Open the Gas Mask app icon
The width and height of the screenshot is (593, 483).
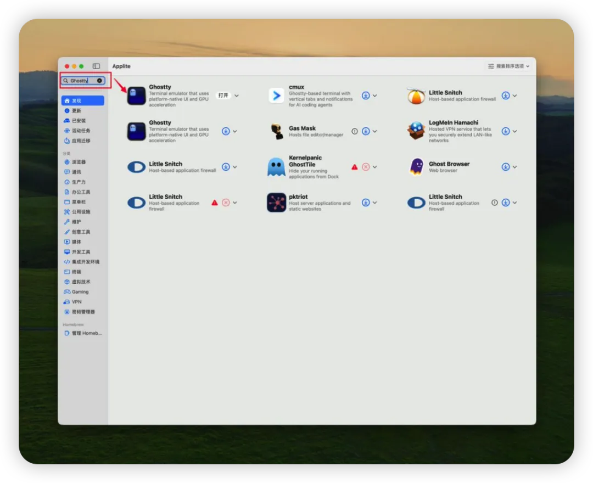[x=276, y=131]
